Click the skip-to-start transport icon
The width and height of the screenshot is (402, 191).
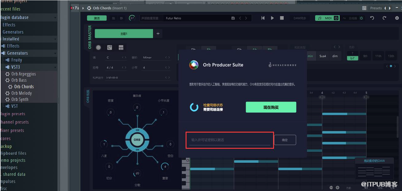[263, 18]
